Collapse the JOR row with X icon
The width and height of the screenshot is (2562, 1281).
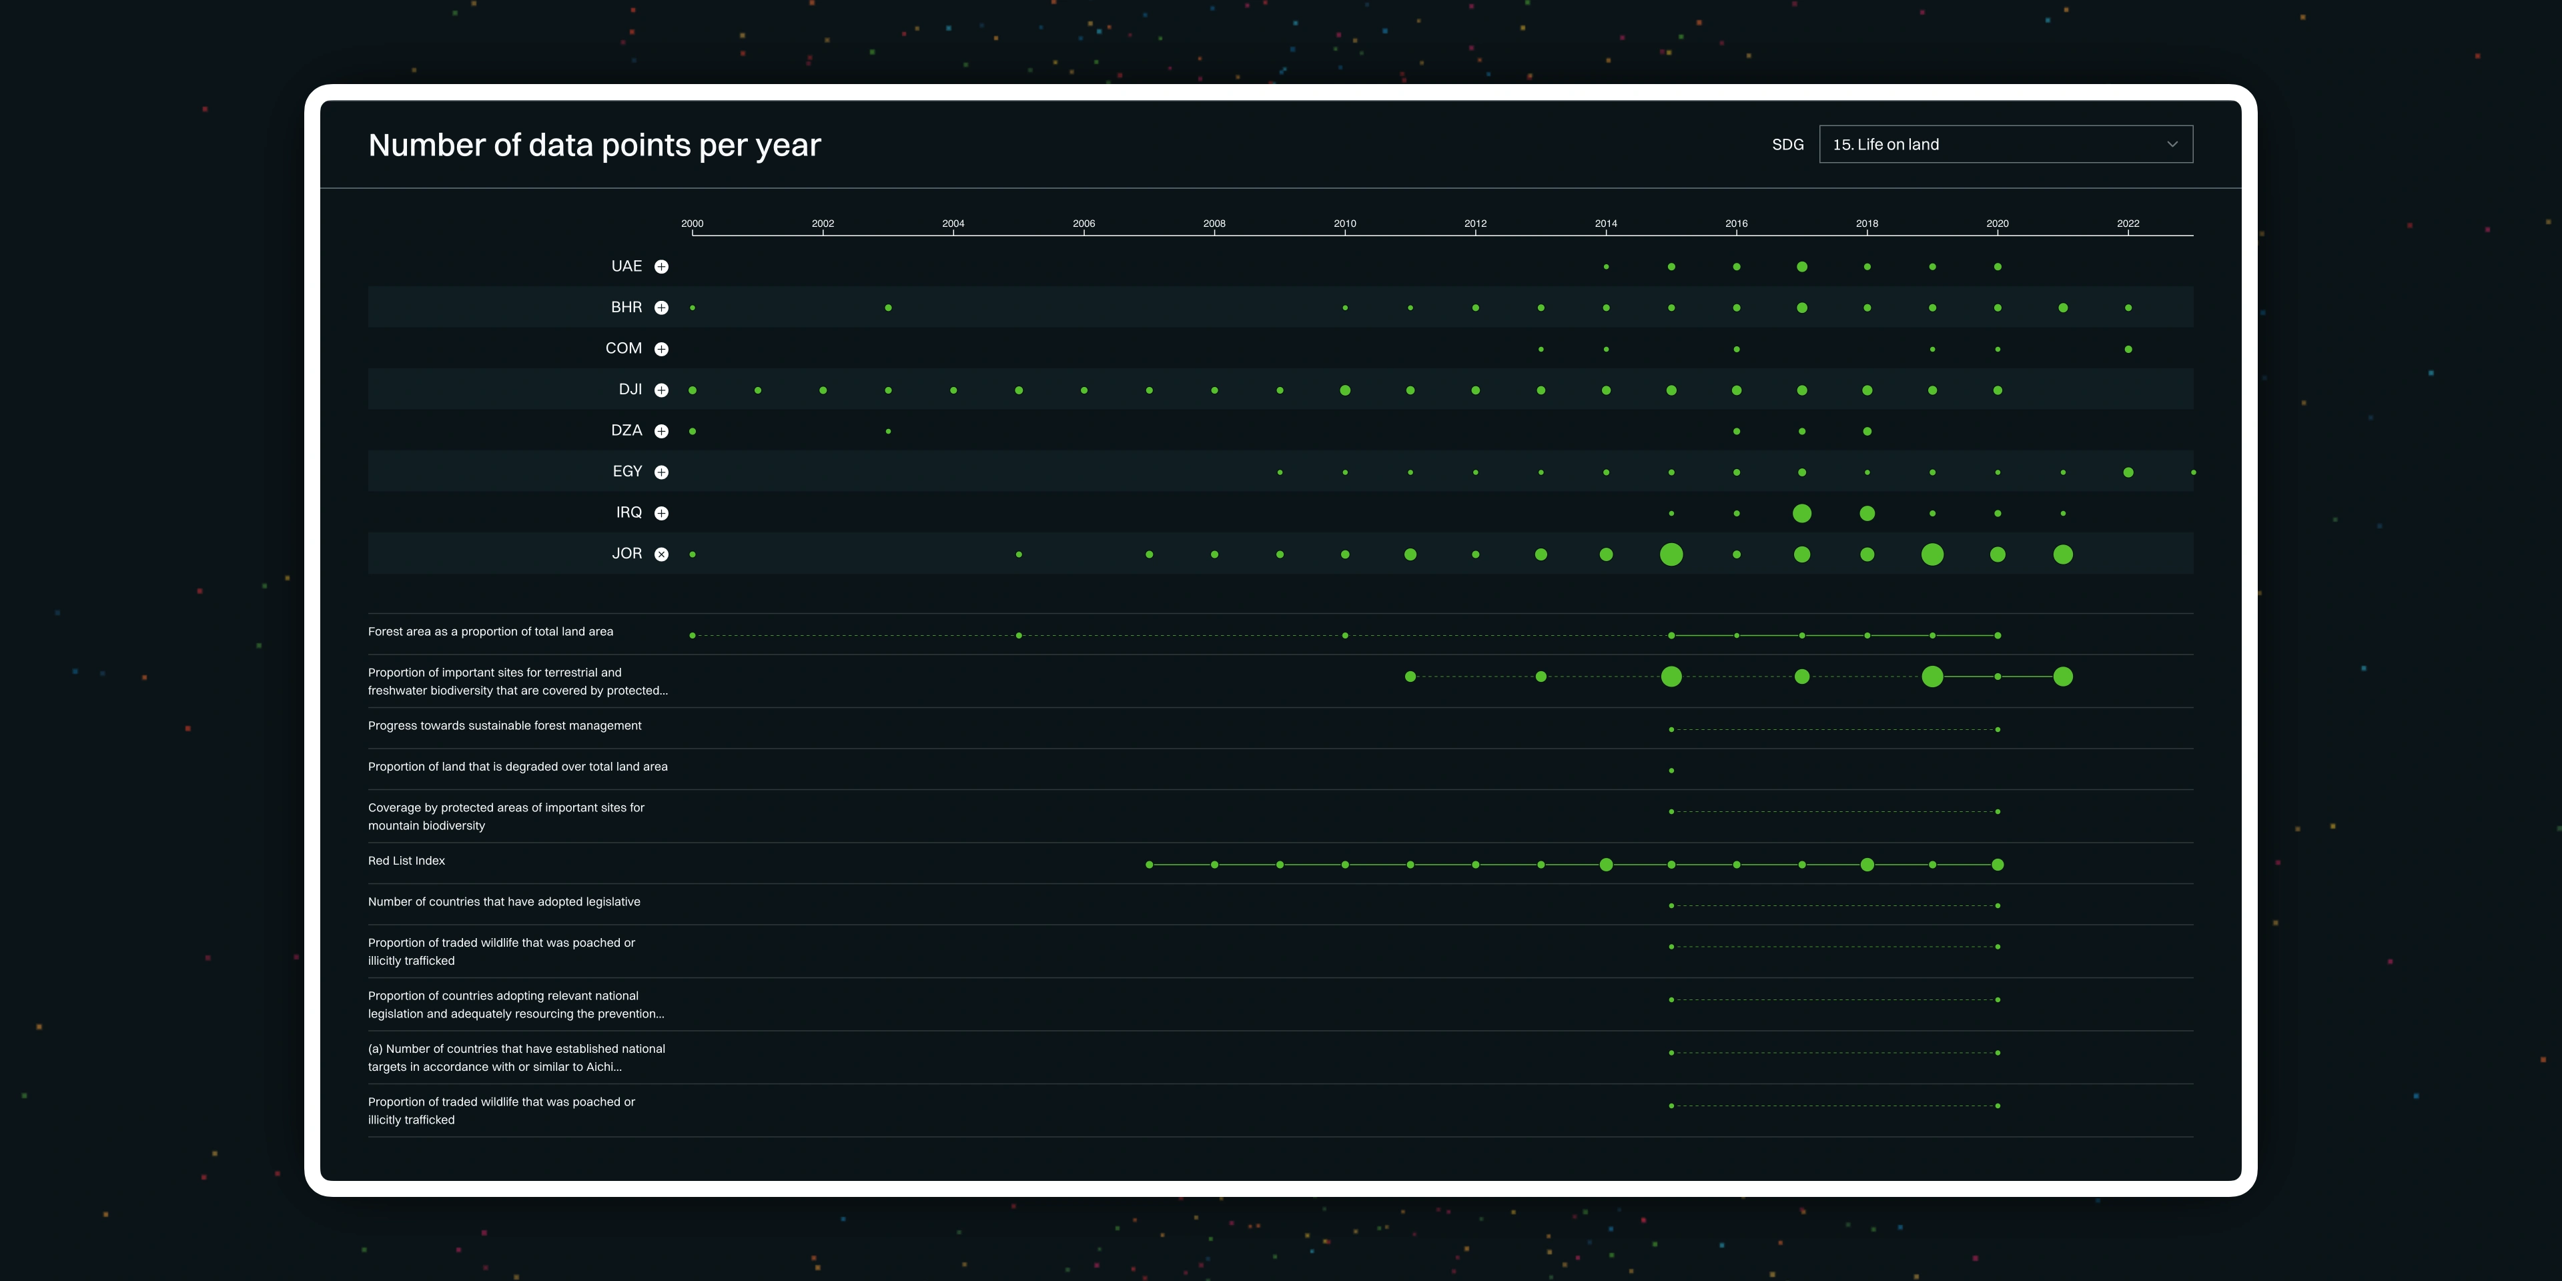pyautogui.click(x=661, y=554)
